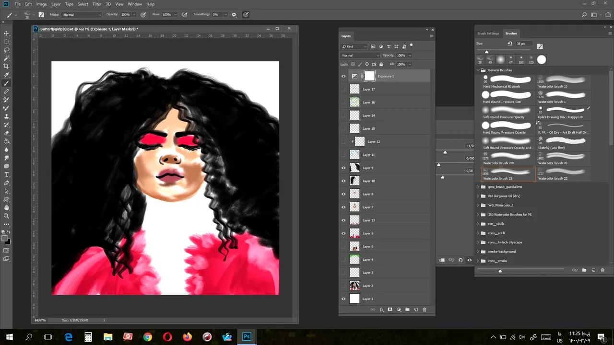Viewport: 614px width, 345px height.
Task: Show Layer 17 visibility
Action: 343,89
